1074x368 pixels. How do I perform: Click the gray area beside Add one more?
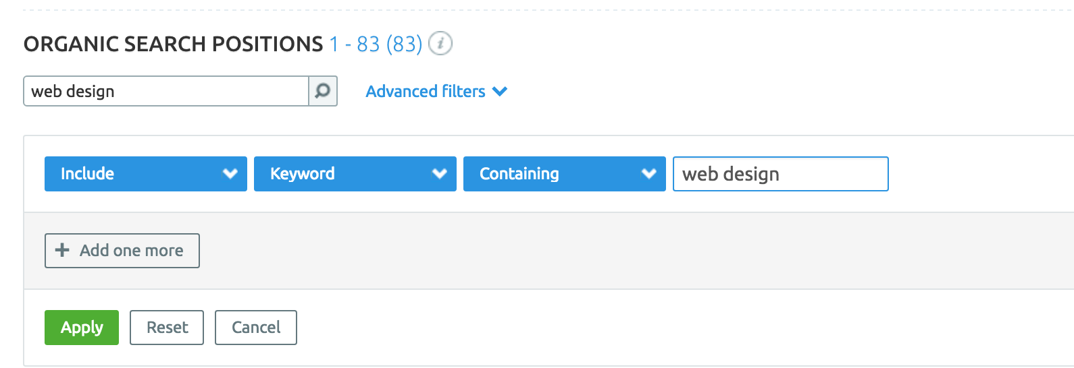point(635,251)
